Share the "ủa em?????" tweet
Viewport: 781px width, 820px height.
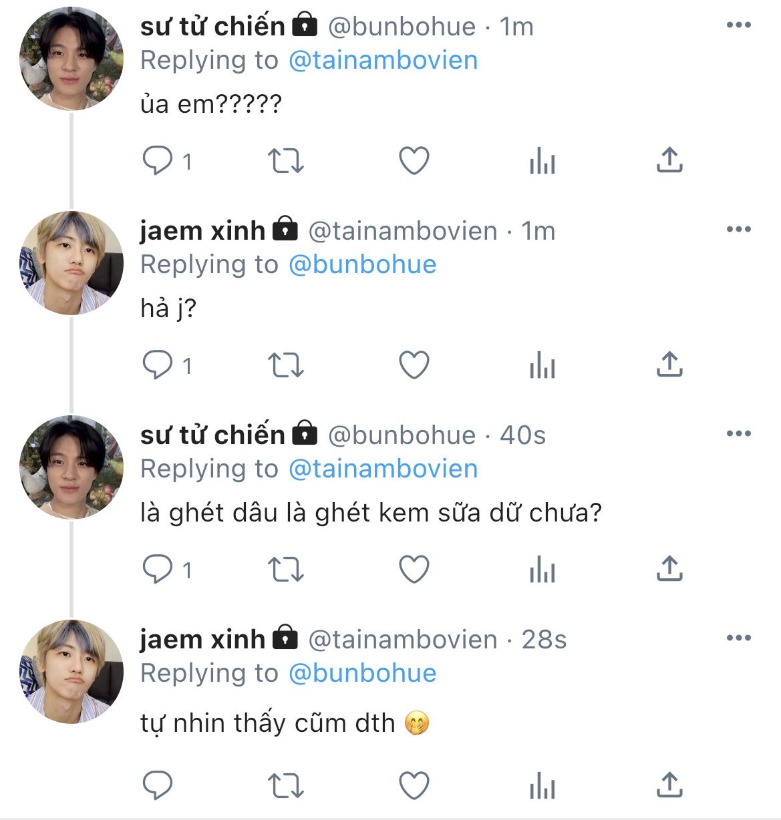point(669,161)
